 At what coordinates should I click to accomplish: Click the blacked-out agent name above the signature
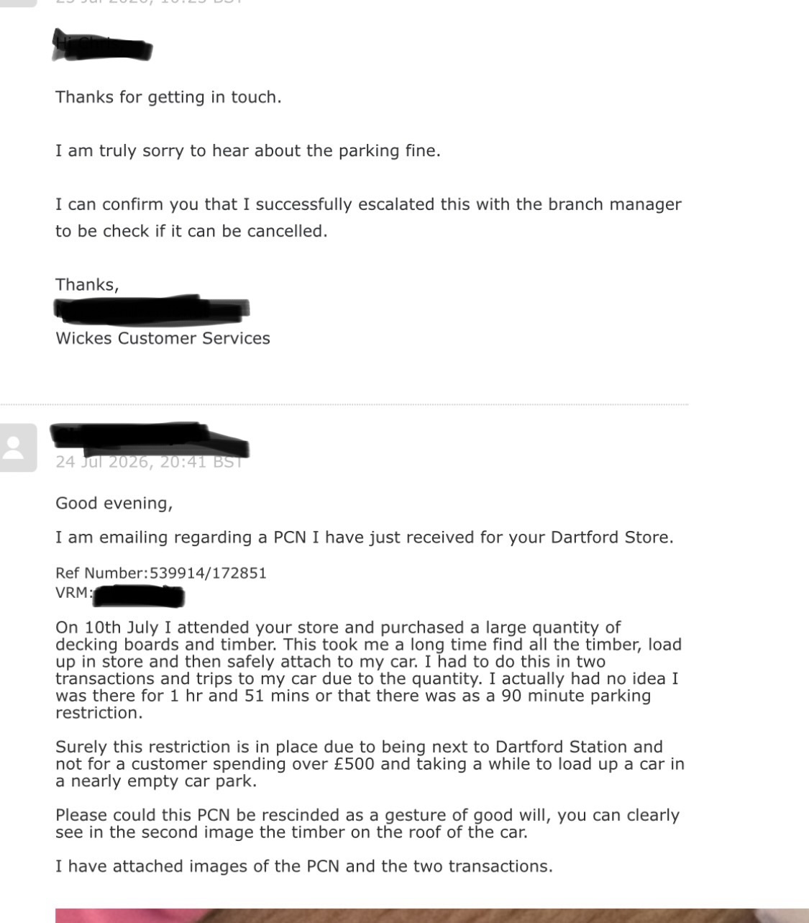[x=151, y=309]
